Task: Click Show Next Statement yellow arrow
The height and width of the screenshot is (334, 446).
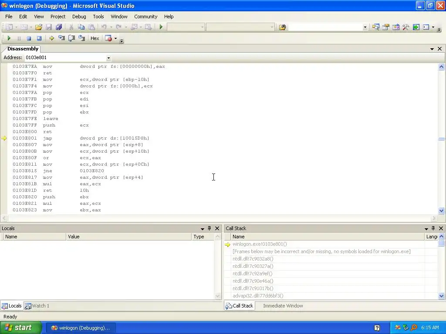Action: point(51,38)
